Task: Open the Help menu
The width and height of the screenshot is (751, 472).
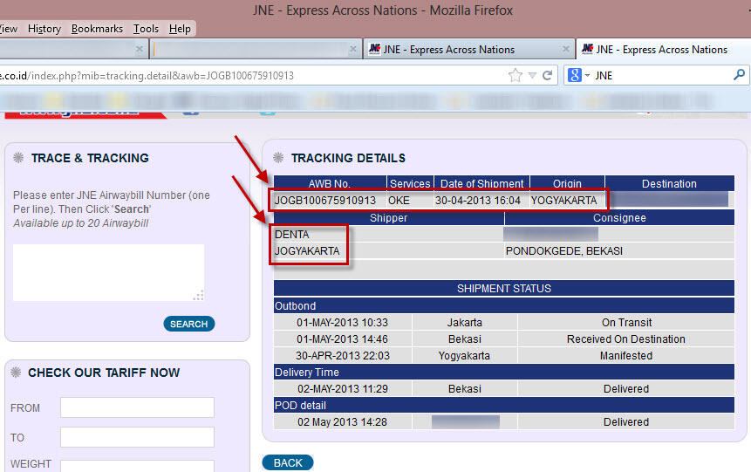Action: [x=180, y=29]
